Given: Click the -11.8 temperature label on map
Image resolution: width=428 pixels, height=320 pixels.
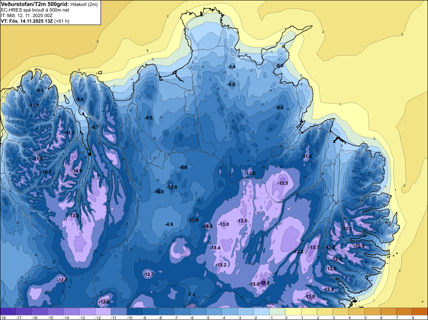Looking at the screenshot, I should pyautogui.click(x=38, y=159).
